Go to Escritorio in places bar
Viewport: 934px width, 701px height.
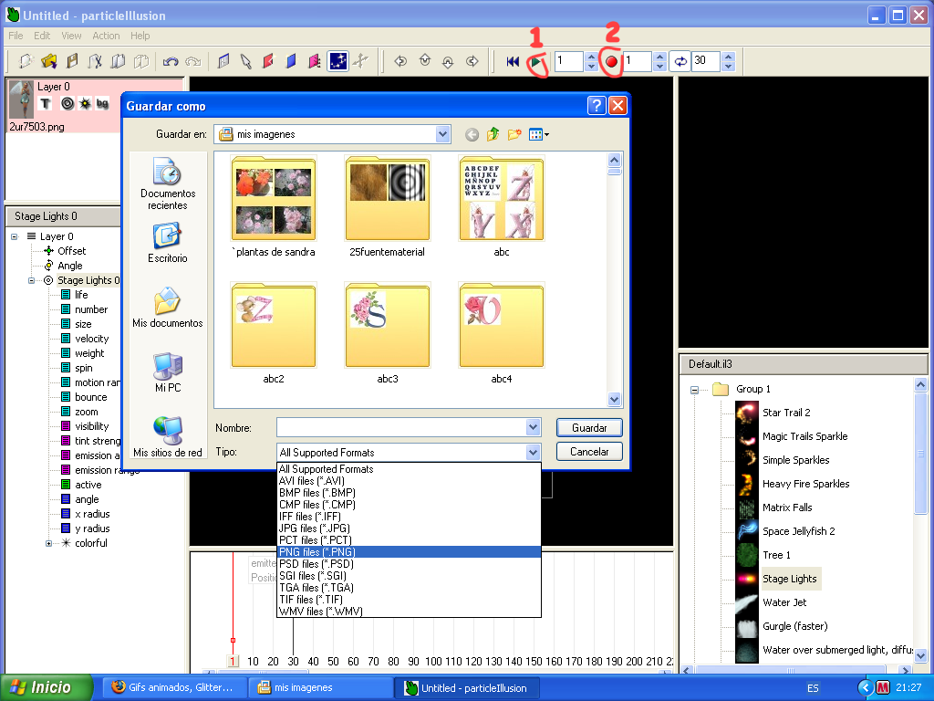(x=168, y=243)
